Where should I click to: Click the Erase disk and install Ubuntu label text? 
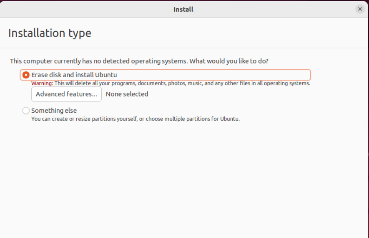tap(74, 75)
